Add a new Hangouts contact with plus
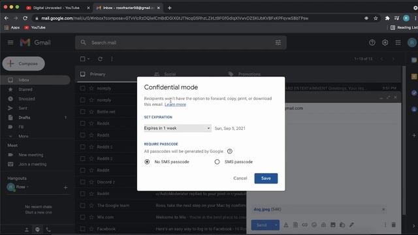The image size is (418, 235). [65, 187]
